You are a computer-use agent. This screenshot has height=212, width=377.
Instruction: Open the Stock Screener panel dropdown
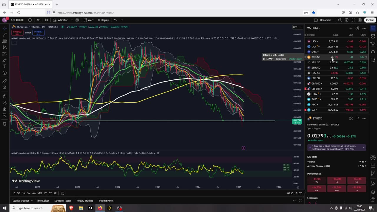pyautogui.click(x=22, y=201)
